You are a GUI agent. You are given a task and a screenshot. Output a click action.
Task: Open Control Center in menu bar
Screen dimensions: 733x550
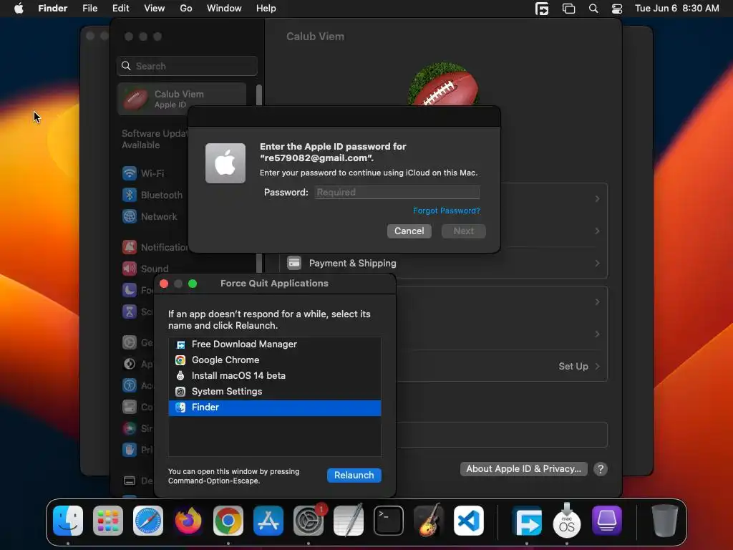tap(617, 9)
